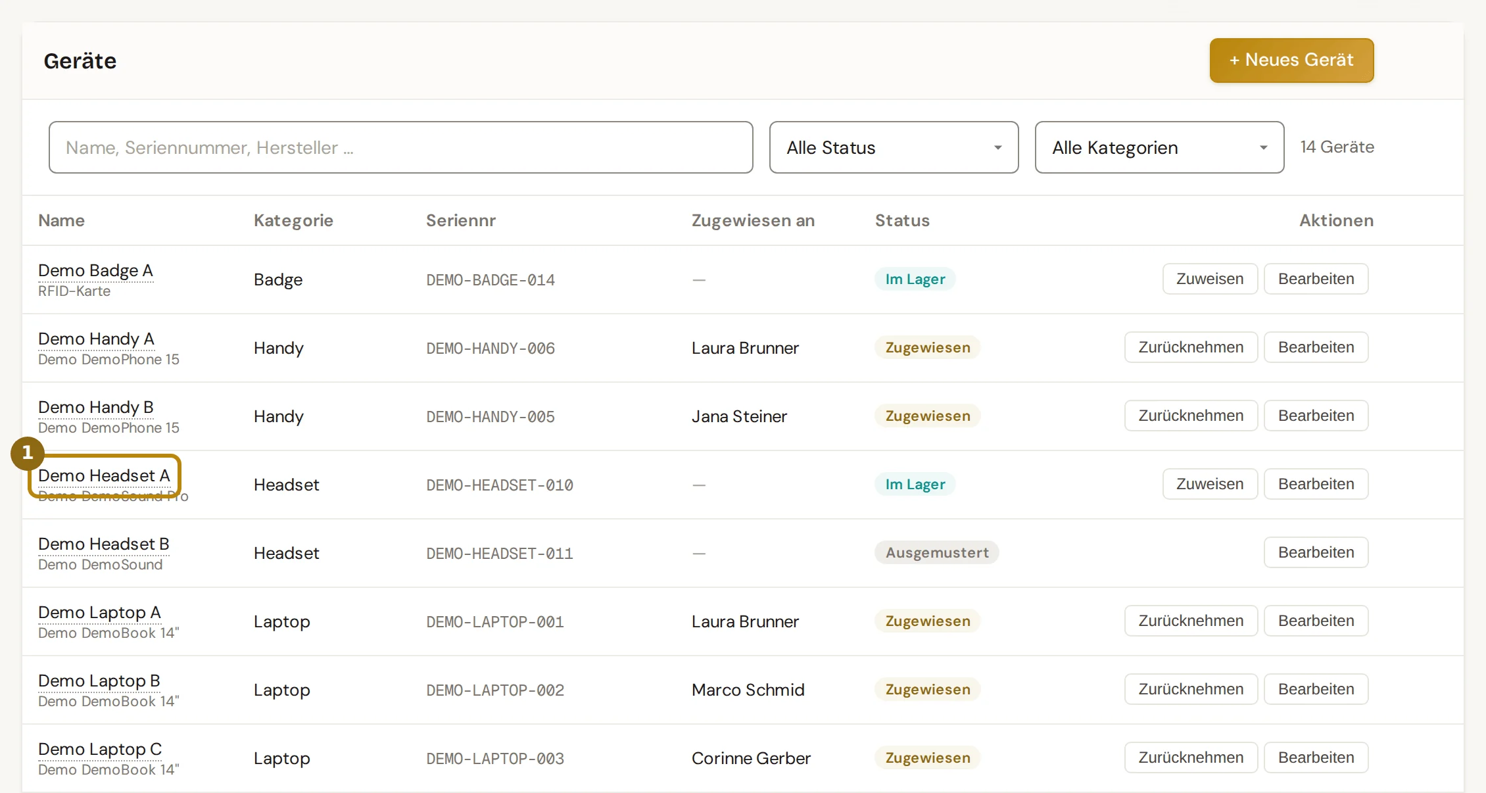Edit Demo Laptop B via Bearbeiten
Viewport: 1486px width, 793px height.
[1316, 689]
